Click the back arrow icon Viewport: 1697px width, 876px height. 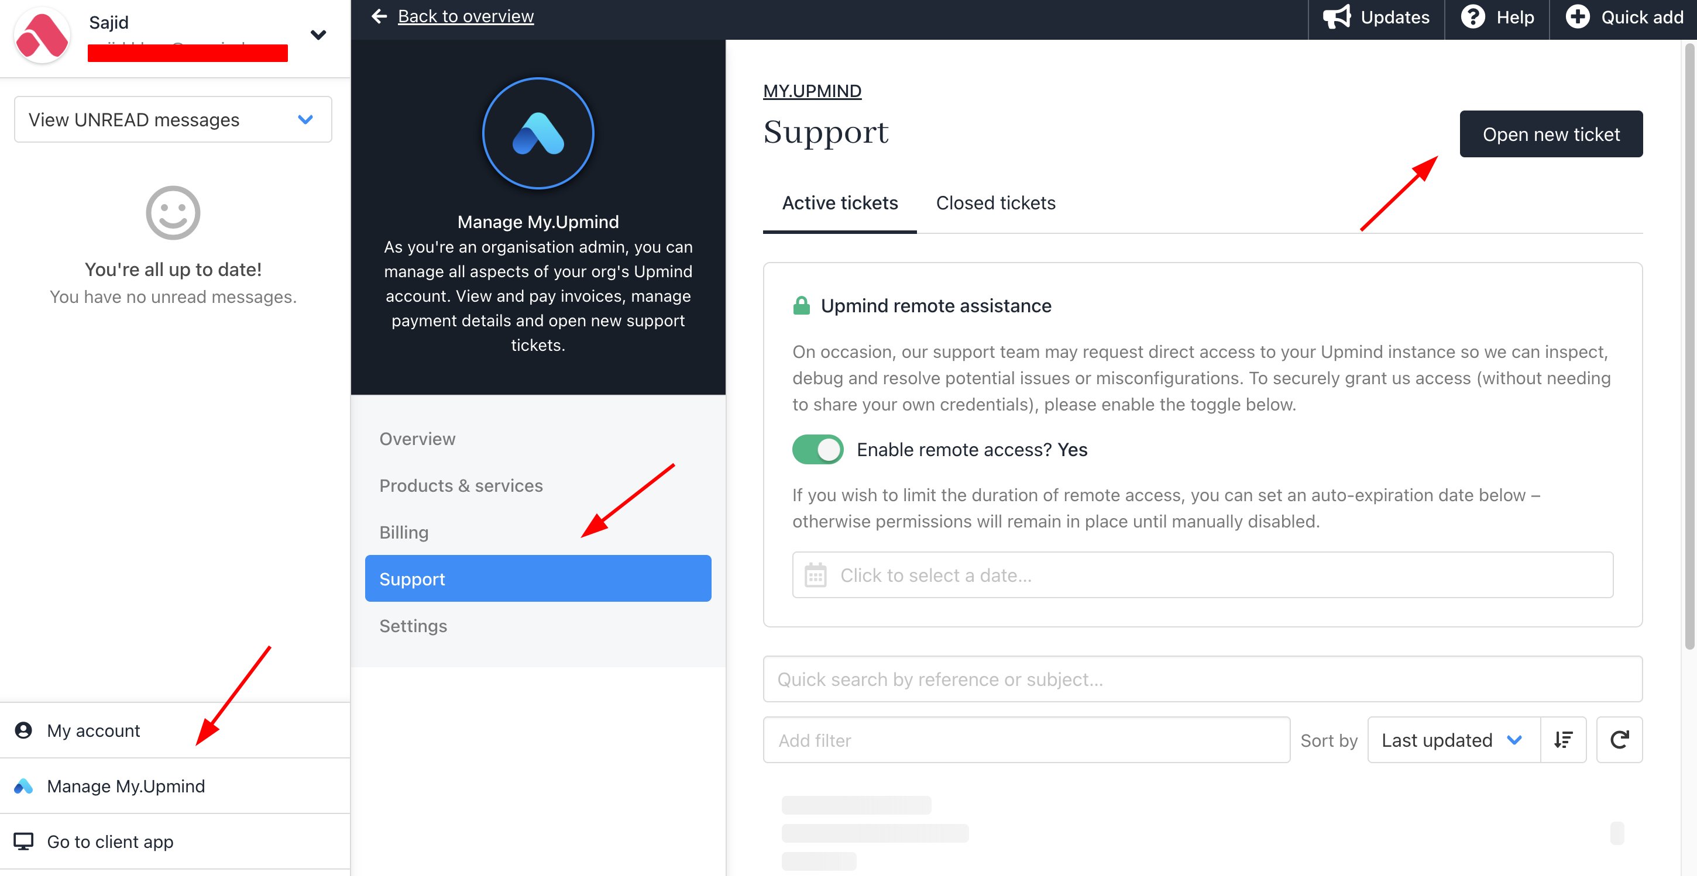coord(379,16)
